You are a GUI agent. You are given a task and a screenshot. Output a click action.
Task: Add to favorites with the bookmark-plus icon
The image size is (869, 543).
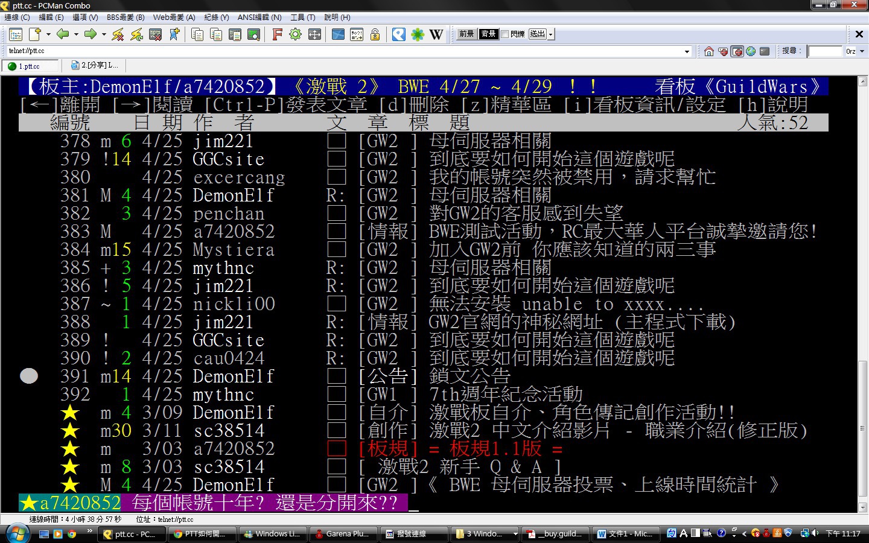[174, 34]
